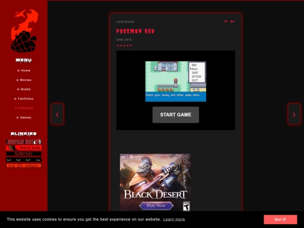Click the real life vampire blinkie
The image size is (304, 228).
(24, 166)
